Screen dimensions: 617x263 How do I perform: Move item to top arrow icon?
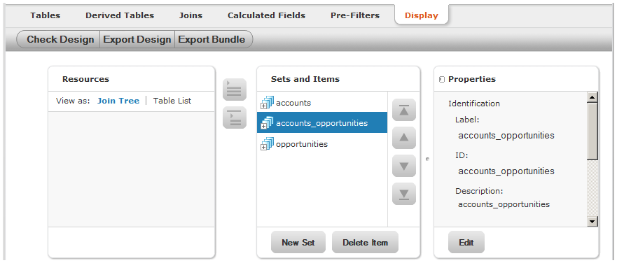403,110
